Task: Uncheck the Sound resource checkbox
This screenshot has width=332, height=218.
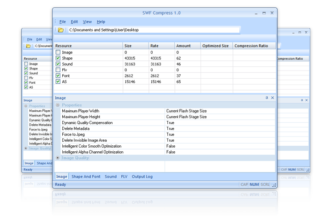Action: 58,64
